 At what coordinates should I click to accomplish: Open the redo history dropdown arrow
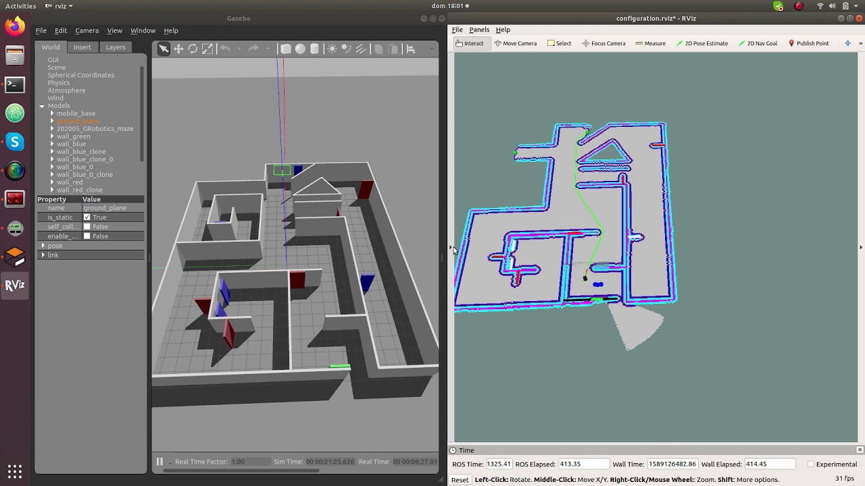[268, 49]
